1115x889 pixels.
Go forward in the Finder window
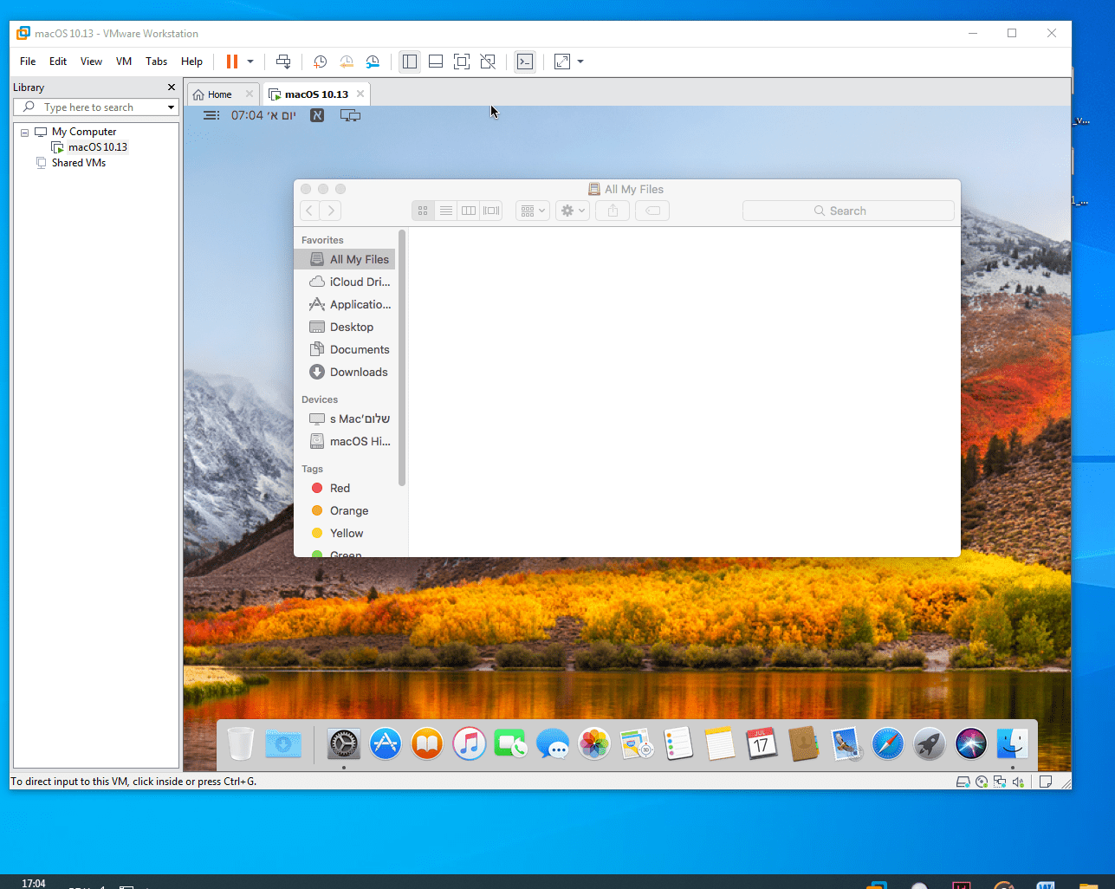pos(331,211)
